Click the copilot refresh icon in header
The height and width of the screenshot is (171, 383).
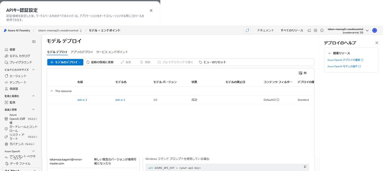(247, 31)
